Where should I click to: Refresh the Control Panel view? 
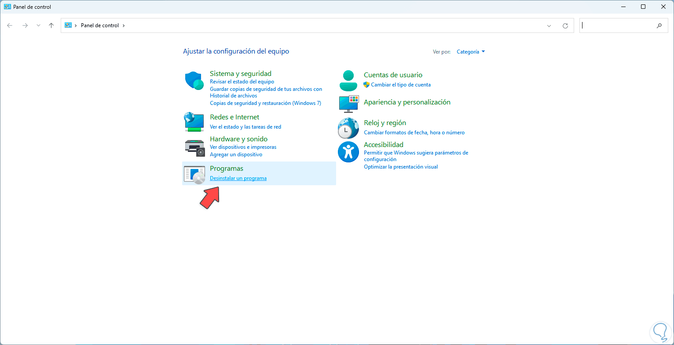tap(565, 25)
